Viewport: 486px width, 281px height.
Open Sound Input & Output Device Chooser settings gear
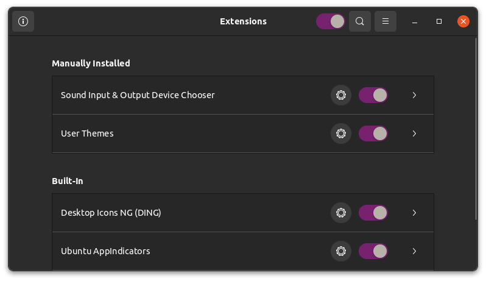pyautogui.click(x=341, y=95)
